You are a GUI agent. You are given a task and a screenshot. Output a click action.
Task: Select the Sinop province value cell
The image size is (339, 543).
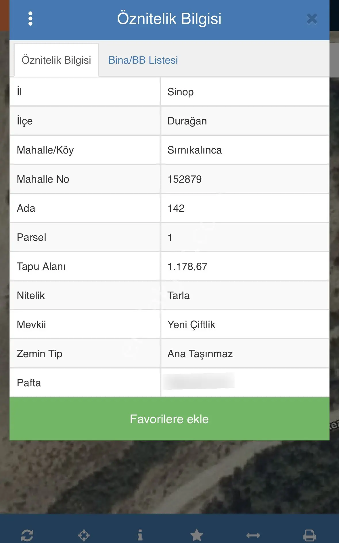245,92
